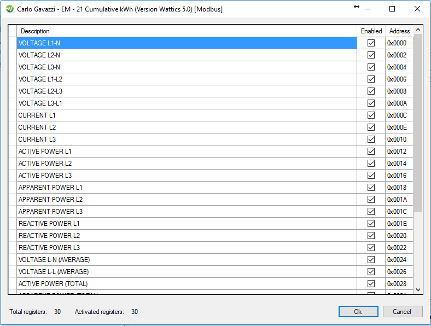Uncheck Enabled for APPARENT POWER L1
The width and height of the screenshot is (431, 326).
click(x=371, y=188)
